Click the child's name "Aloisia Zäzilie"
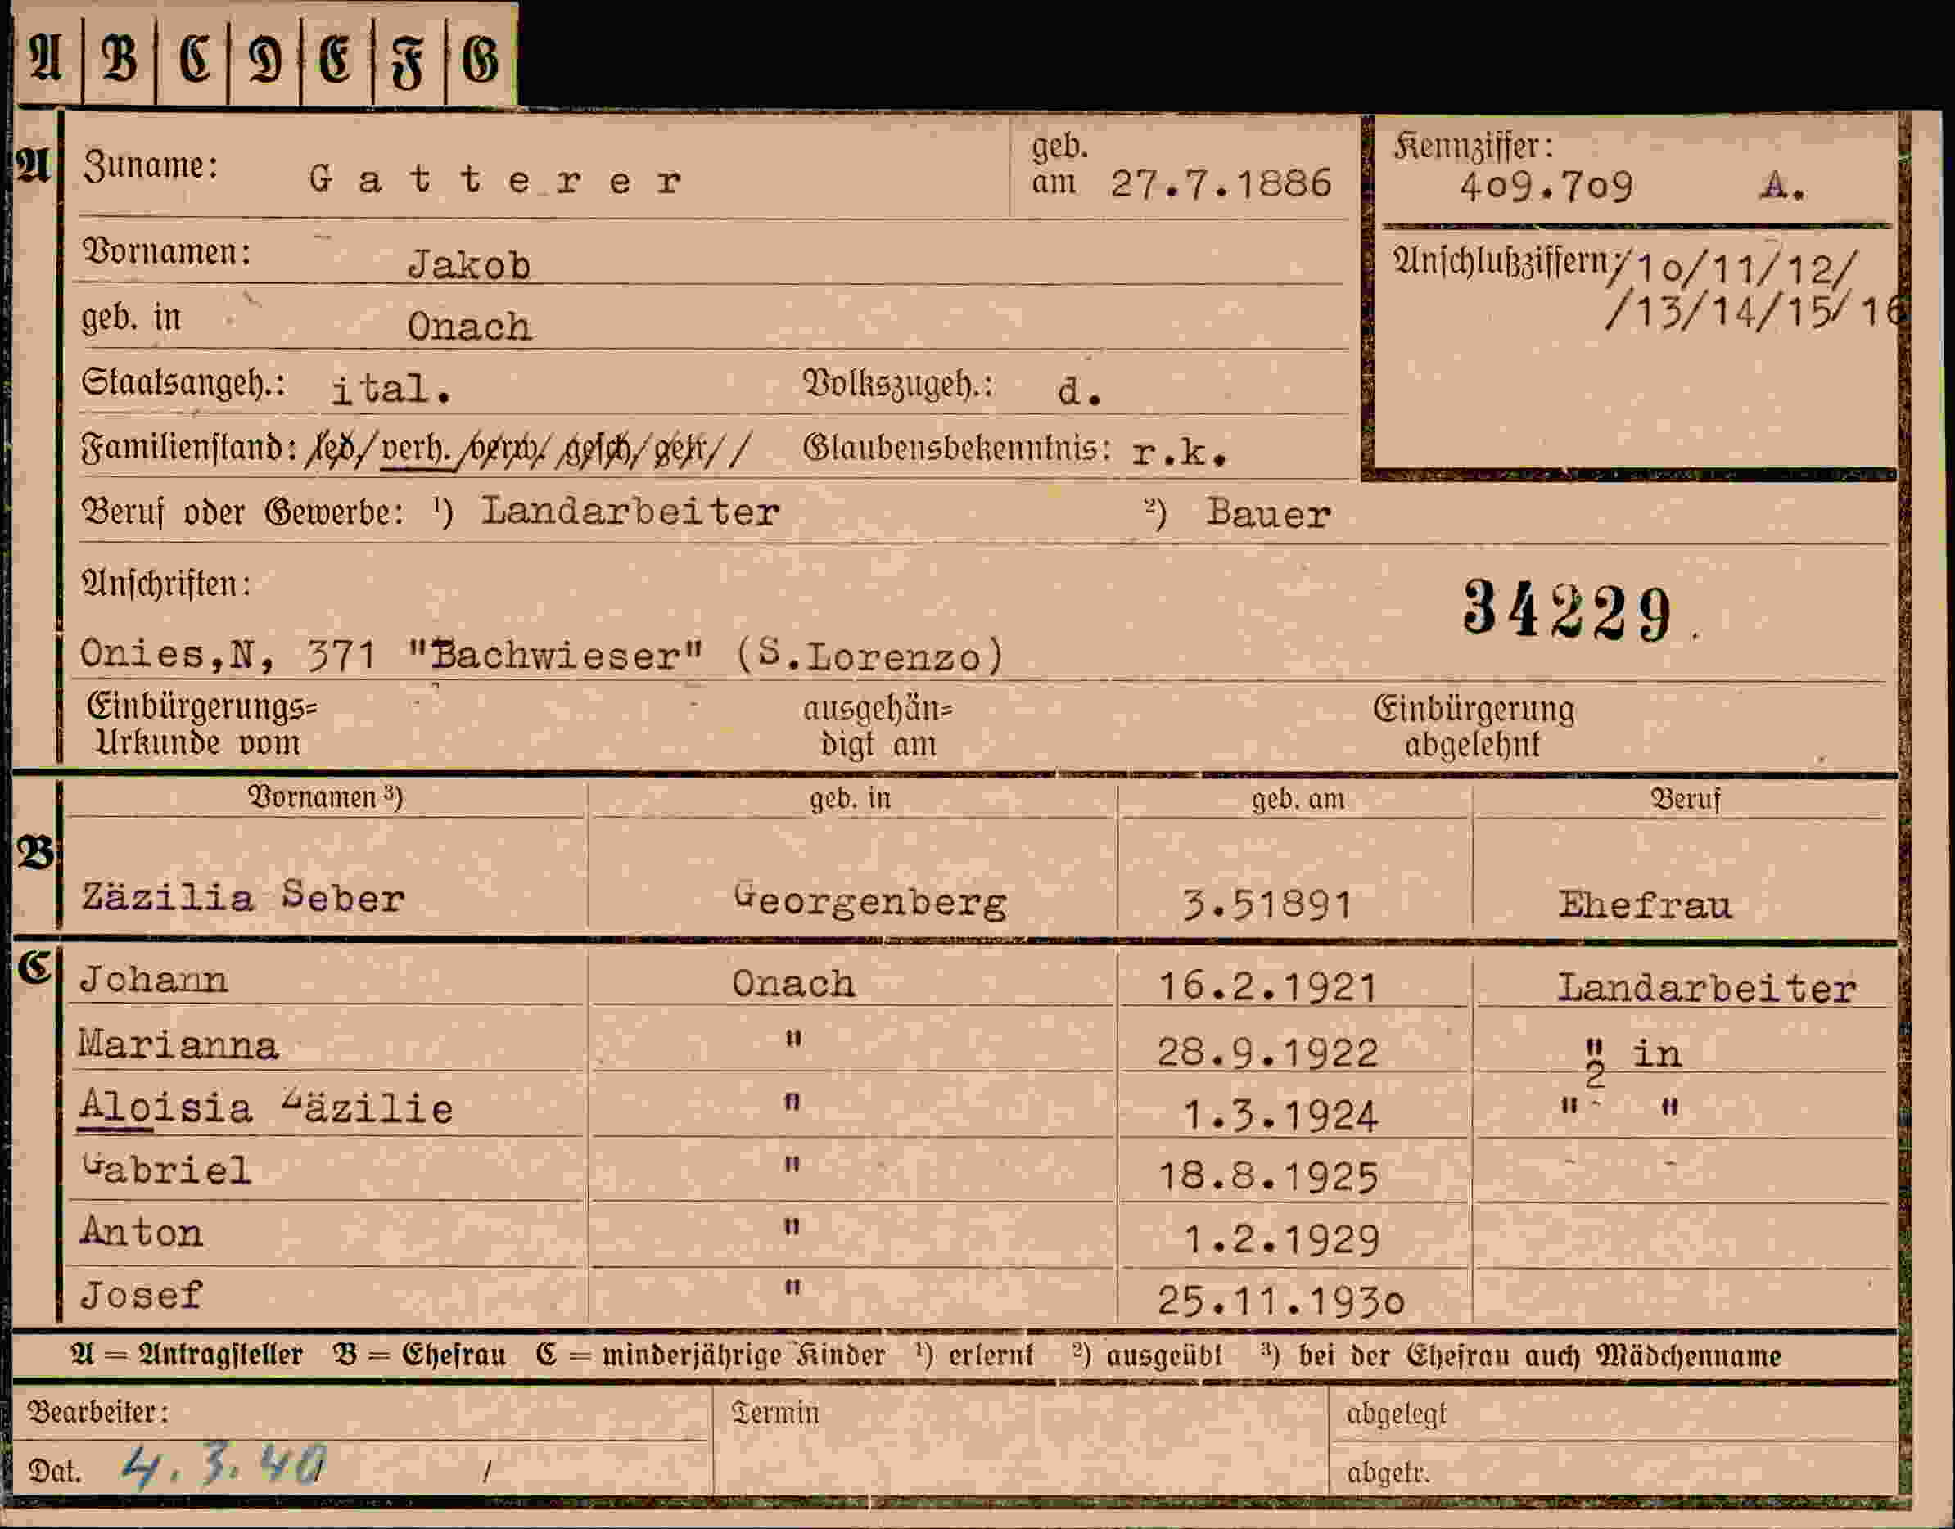1955x1529 pixels. coord(266,1108)
